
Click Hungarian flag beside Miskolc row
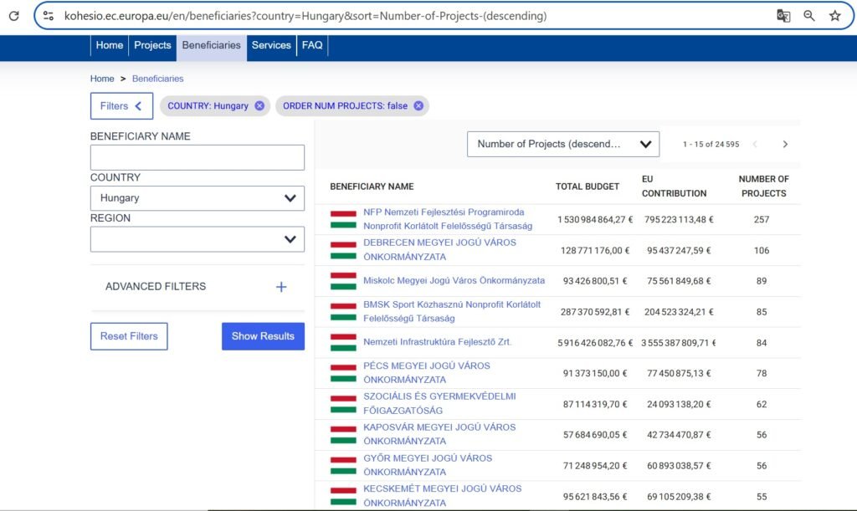343,281
